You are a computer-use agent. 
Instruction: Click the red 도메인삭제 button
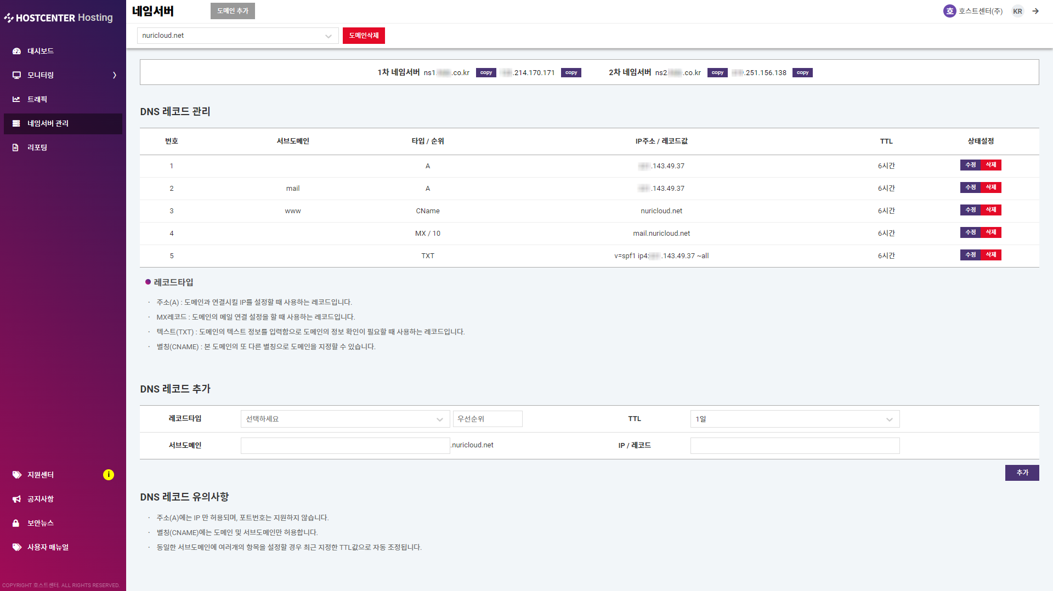pyautogui.click(x=363, y=36)
